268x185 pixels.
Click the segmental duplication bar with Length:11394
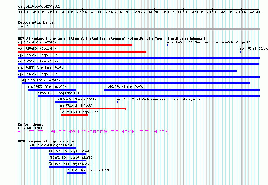77,173
